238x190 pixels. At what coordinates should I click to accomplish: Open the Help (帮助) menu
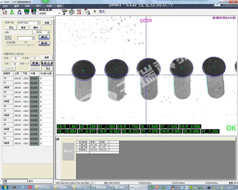click(x=60, y=6)
